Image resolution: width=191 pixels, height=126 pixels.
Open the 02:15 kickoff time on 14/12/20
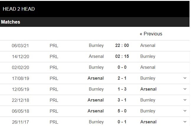(122, 56)
